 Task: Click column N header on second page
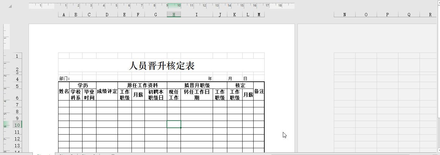point(345,15)
